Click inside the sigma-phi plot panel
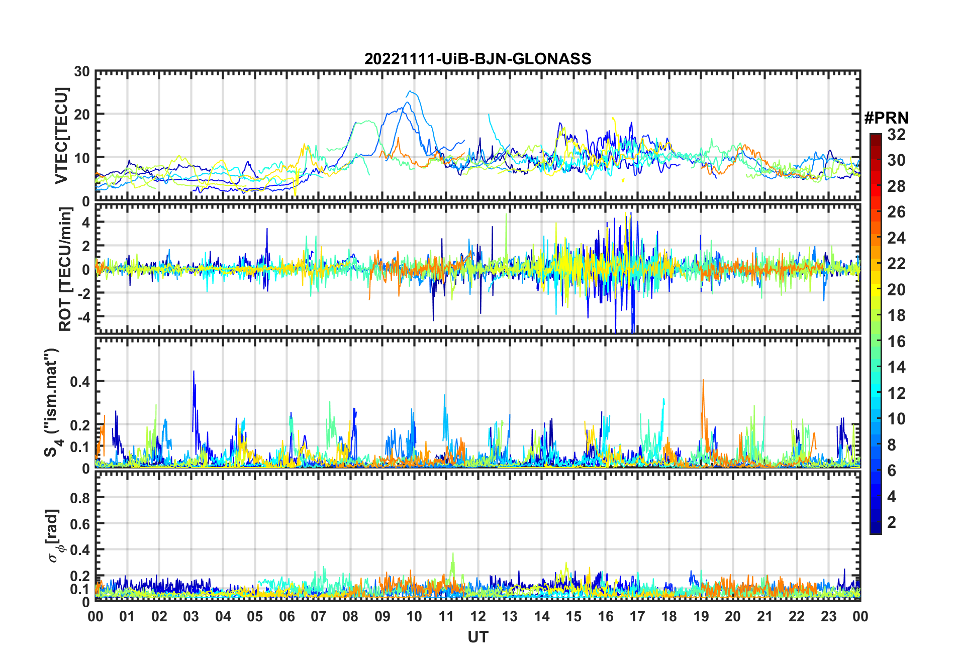 click(x=477, y=536)
